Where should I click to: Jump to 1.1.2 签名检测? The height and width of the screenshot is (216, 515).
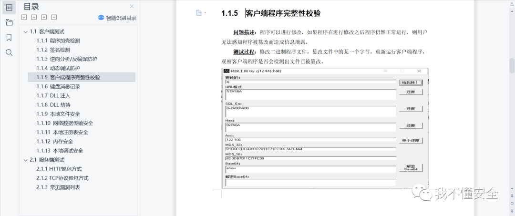click(53, 50)
